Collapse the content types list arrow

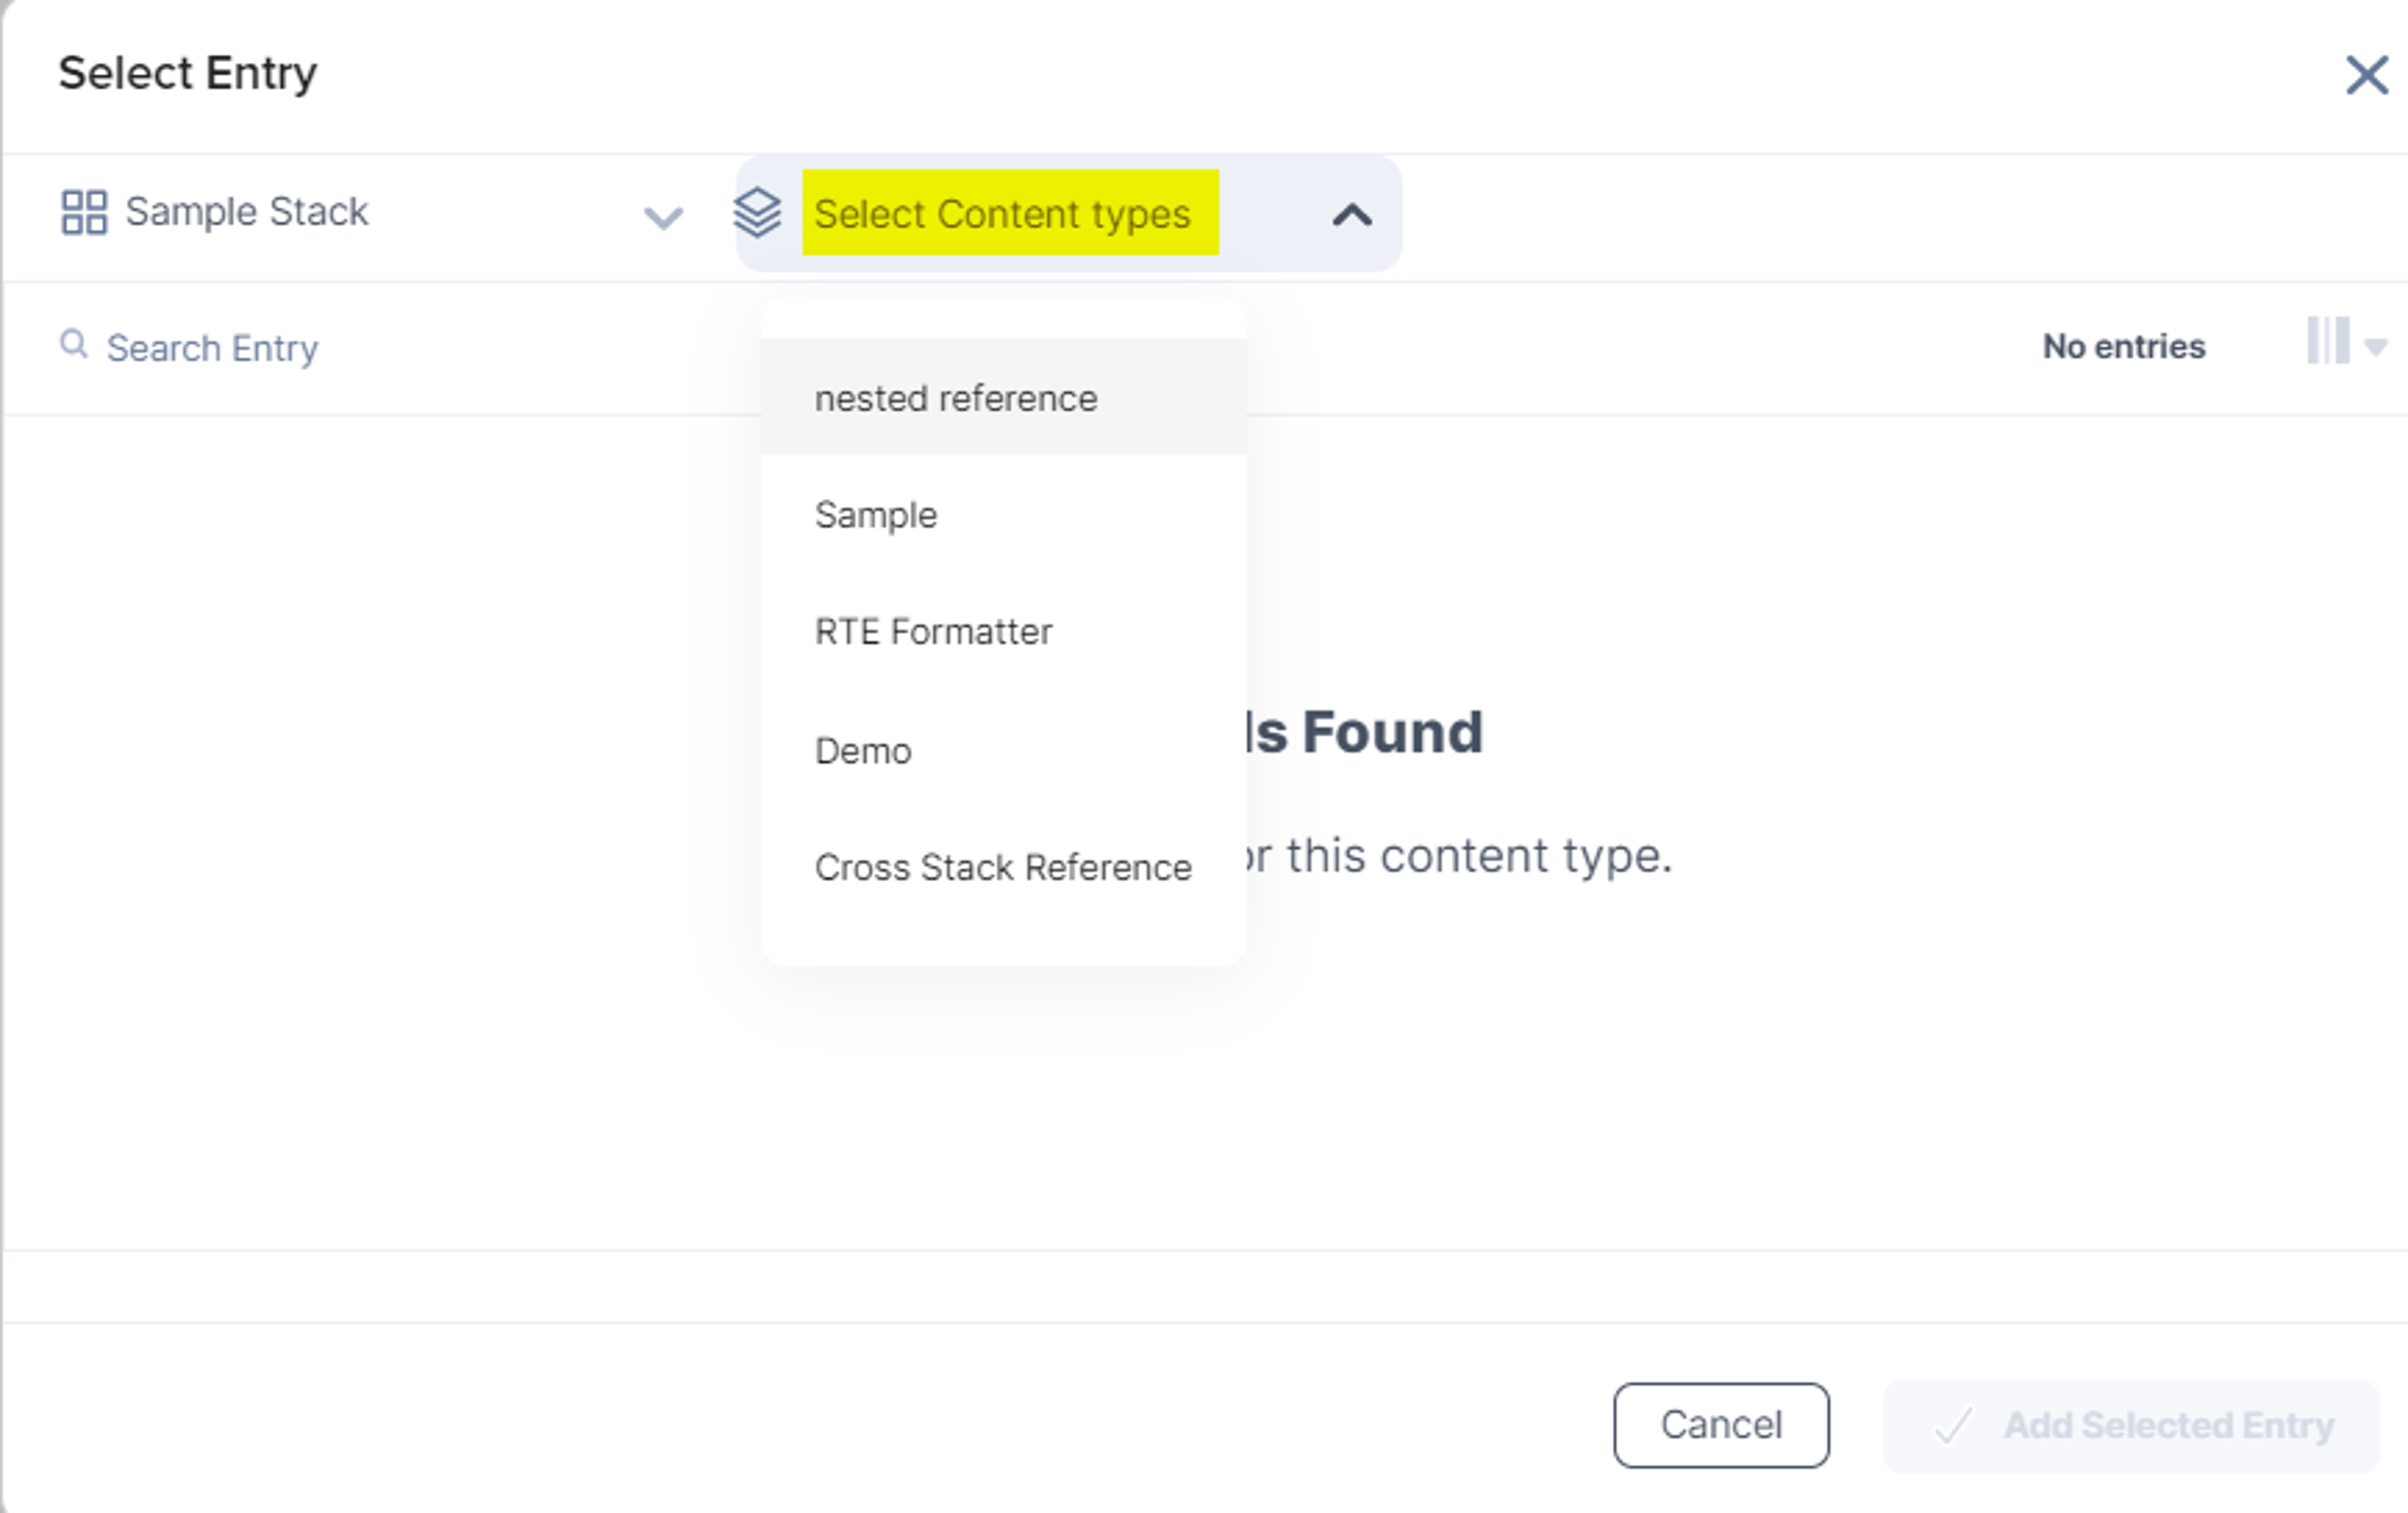point(1351,214)
